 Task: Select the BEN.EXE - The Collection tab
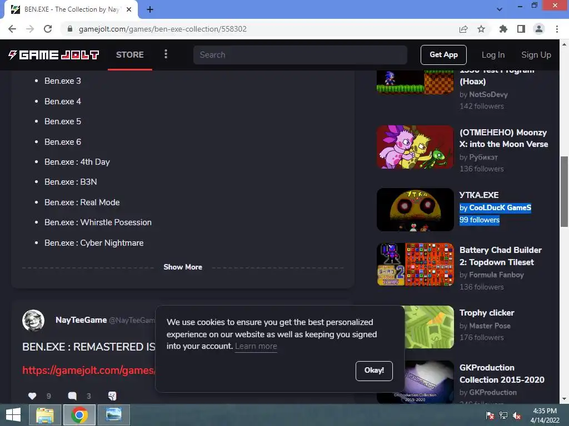71,9
